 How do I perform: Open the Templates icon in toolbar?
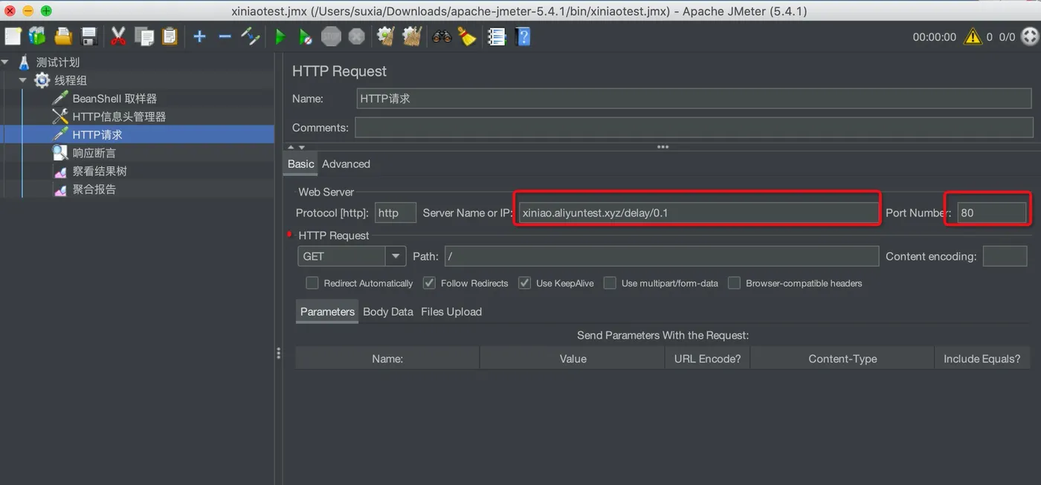[37, 36]
